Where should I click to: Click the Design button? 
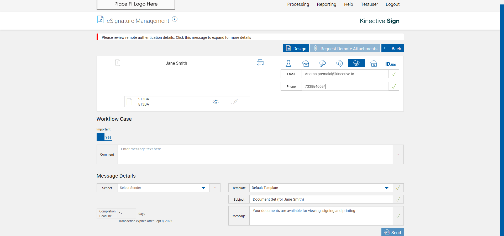click(296, 48)
